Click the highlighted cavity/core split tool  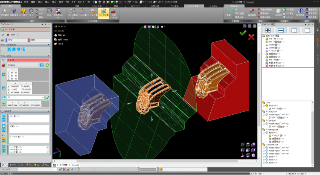[104, 13]
